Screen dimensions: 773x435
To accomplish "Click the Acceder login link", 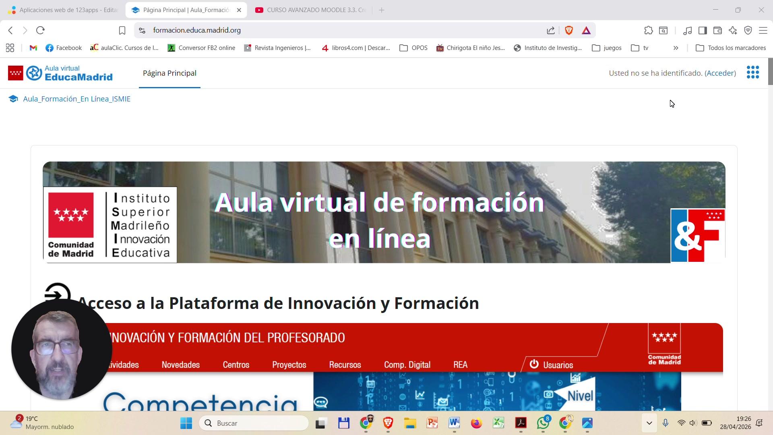I will point(720,73).
